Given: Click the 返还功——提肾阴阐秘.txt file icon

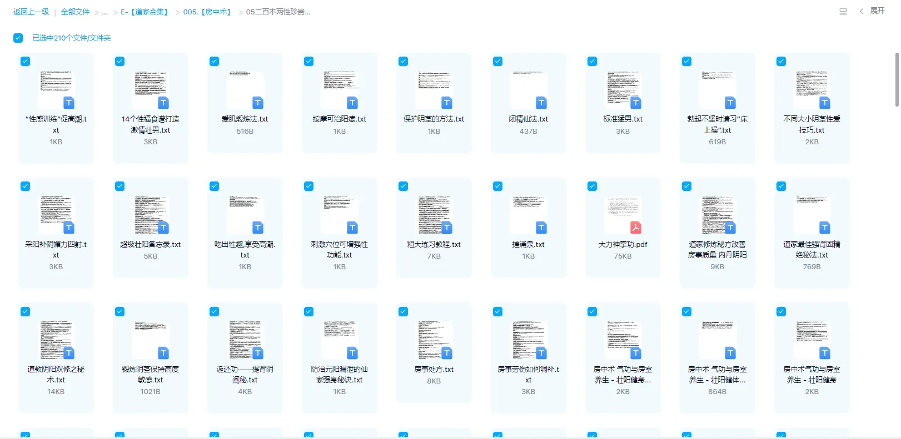Looking at the screenshot, I should coord(245,340).
